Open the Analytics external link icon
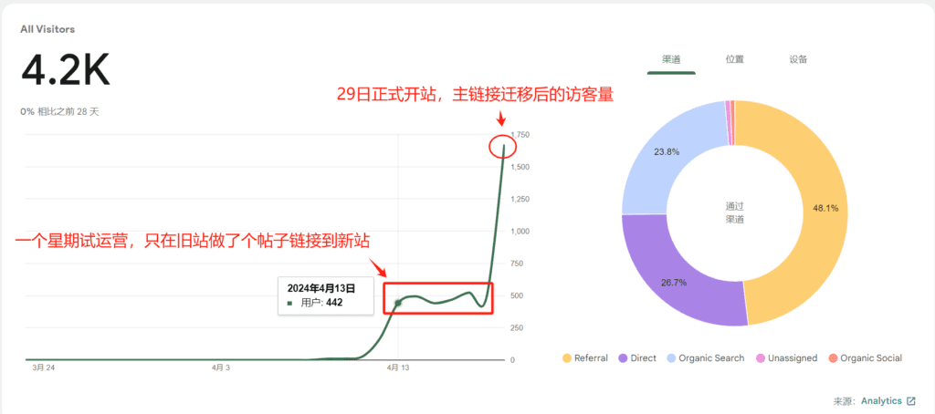 (910, 401)
